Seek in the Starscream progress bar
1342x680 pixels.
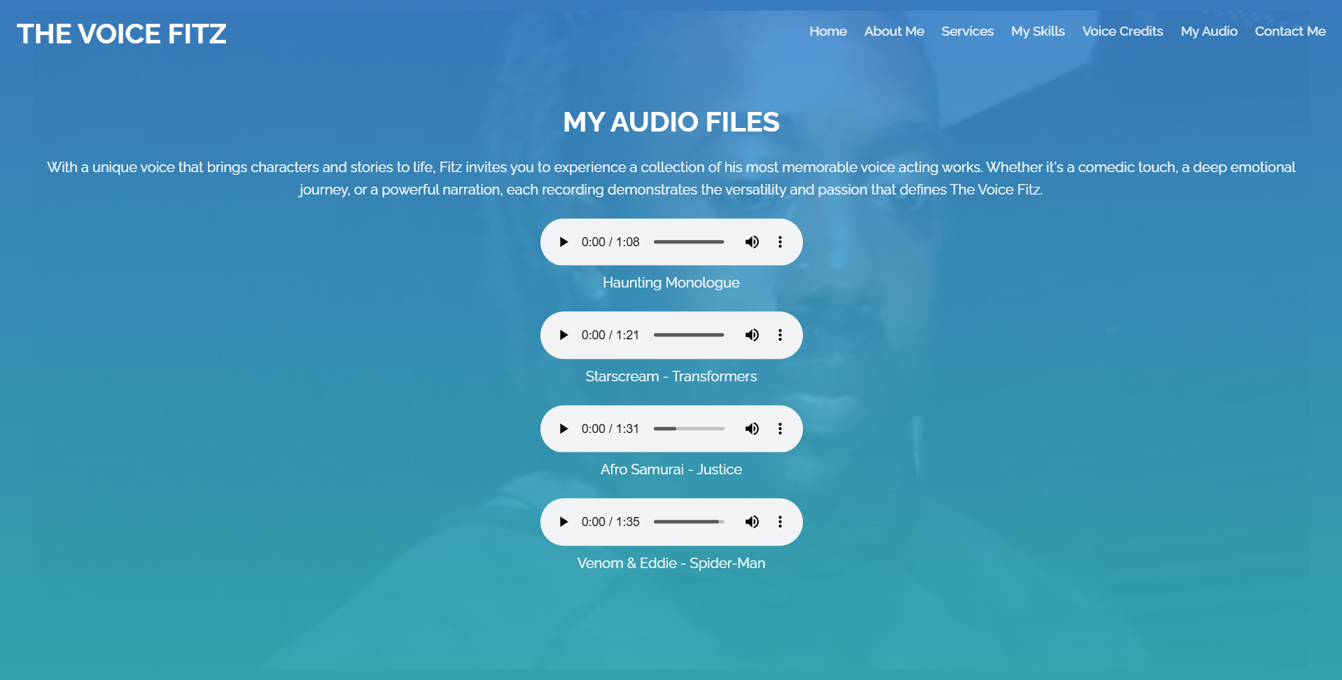coord(689,335)
